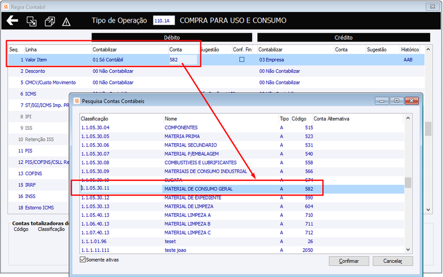
Task: Click the accounts list scroll up arrow
Action: (x=408, y=118)
